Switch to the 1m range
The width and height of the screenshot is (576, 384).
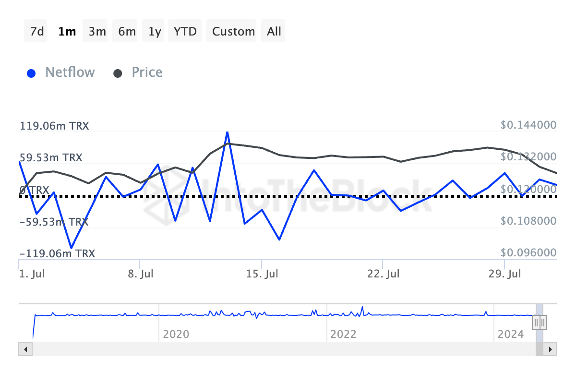click(67, 32)
